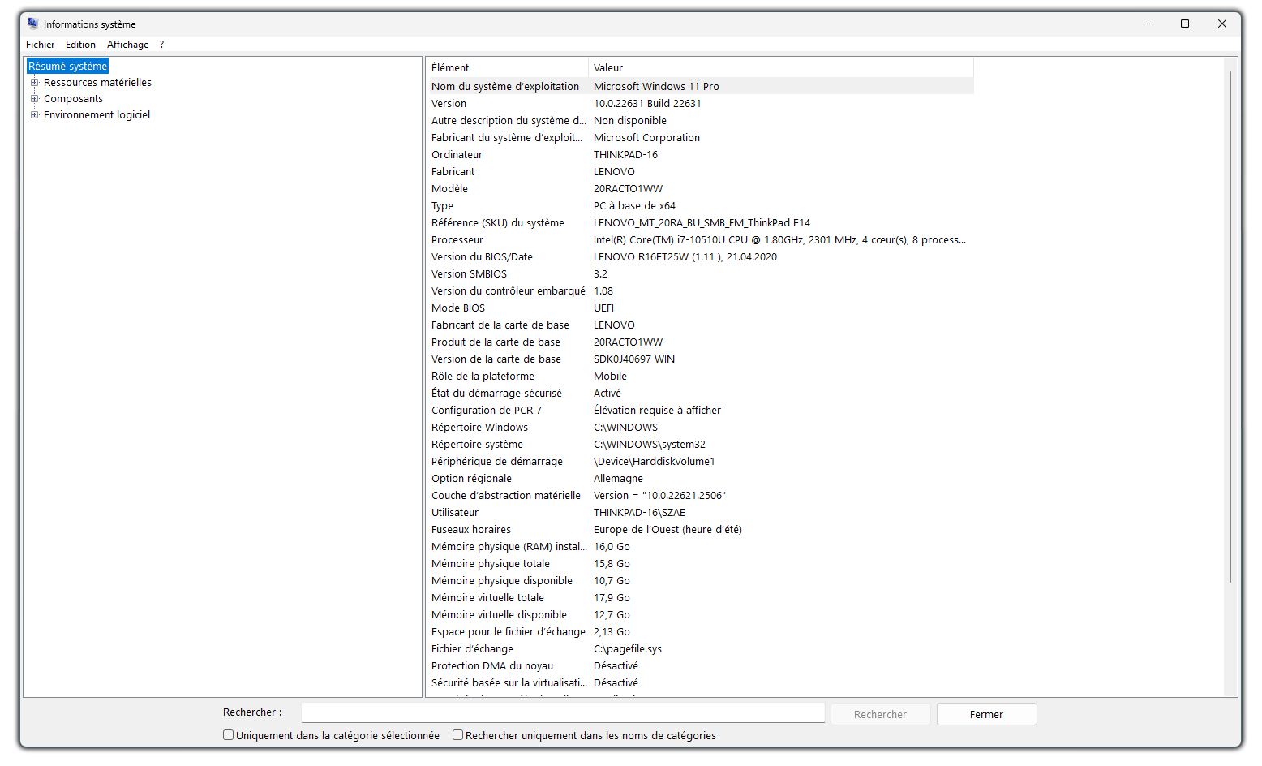
Task: Click the Élément column header
Action: (508, 68)
